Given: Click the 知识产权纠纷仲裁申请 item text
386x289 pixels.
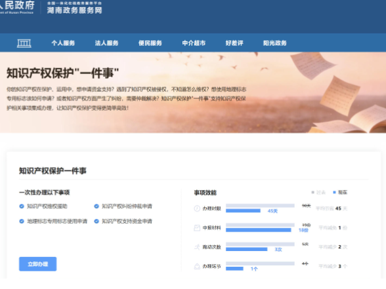Looking at the screenshot, I should click(x=127, y=206).
